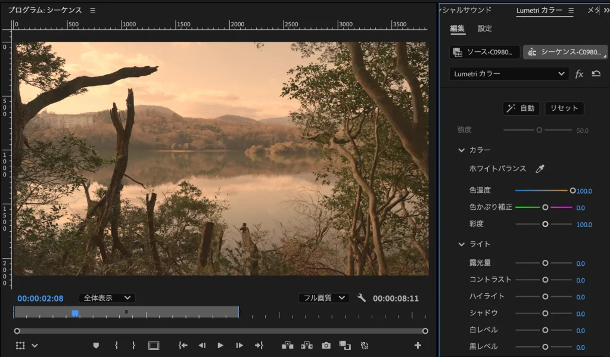
Task: Toggle the Safe Margins overlay icon
Action: pyautogui.click(x=154, y=344)
